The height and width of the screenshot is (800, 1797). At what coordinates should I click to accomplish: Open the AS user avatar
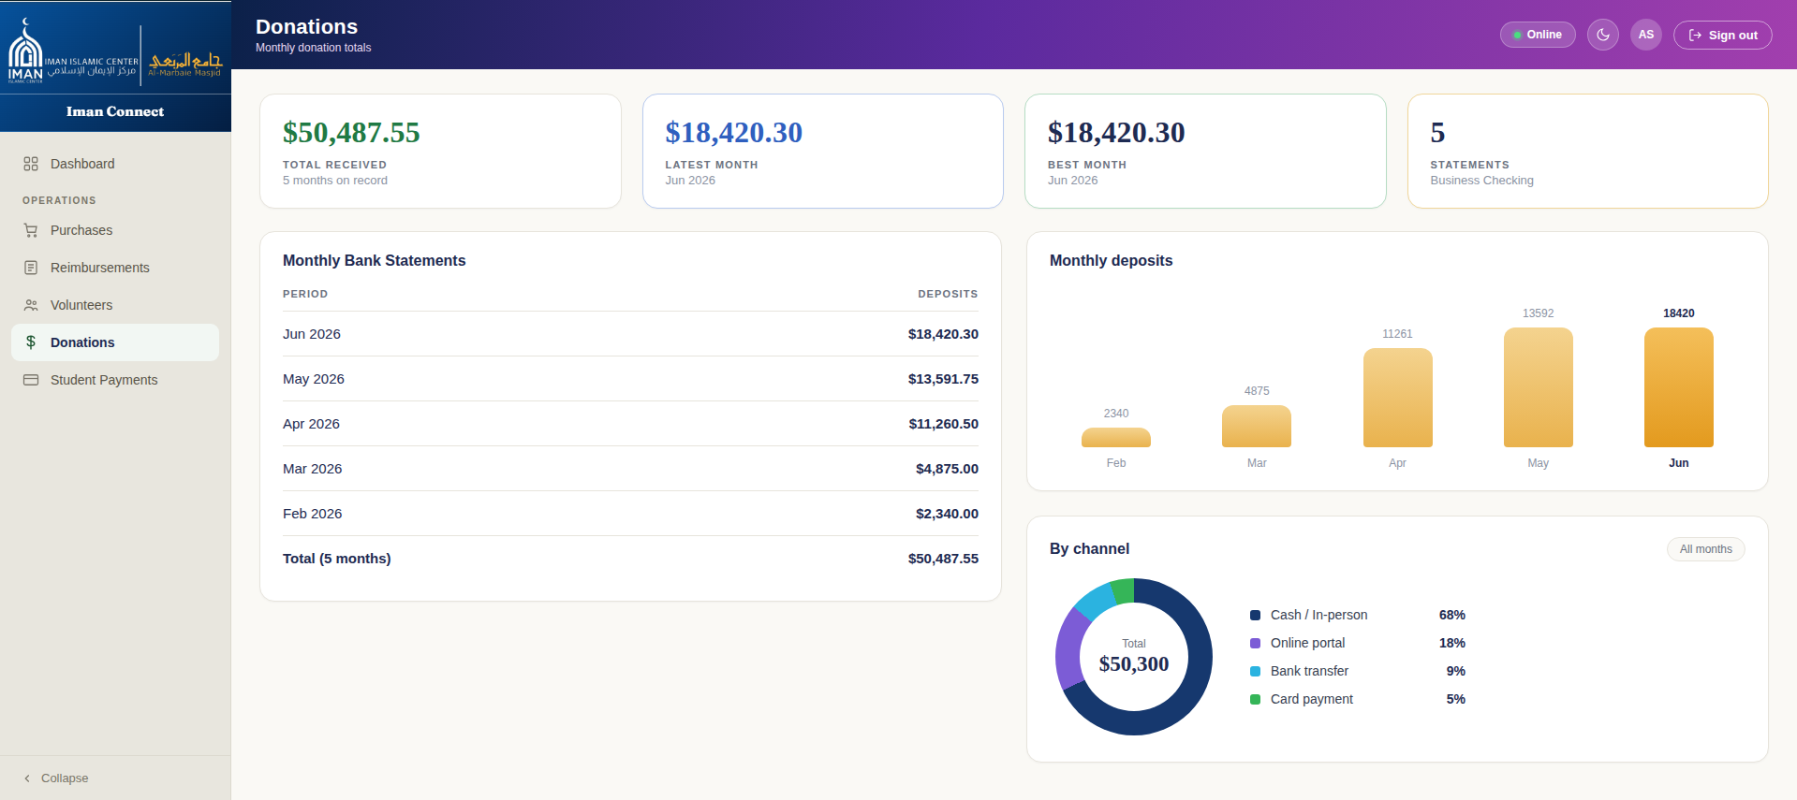[x=1646, y=35]
